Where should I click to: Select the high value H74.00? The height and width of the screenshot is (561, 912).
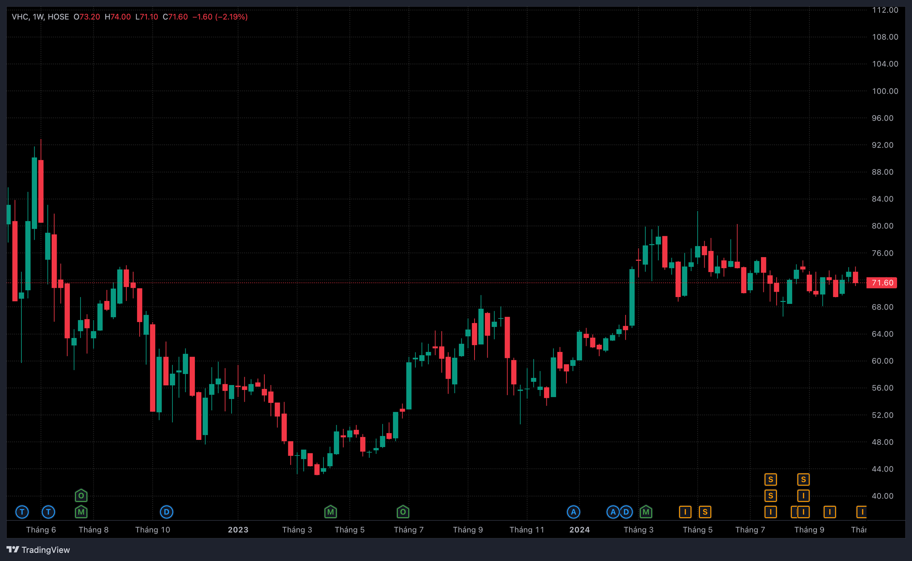click(x=118, y=17)
